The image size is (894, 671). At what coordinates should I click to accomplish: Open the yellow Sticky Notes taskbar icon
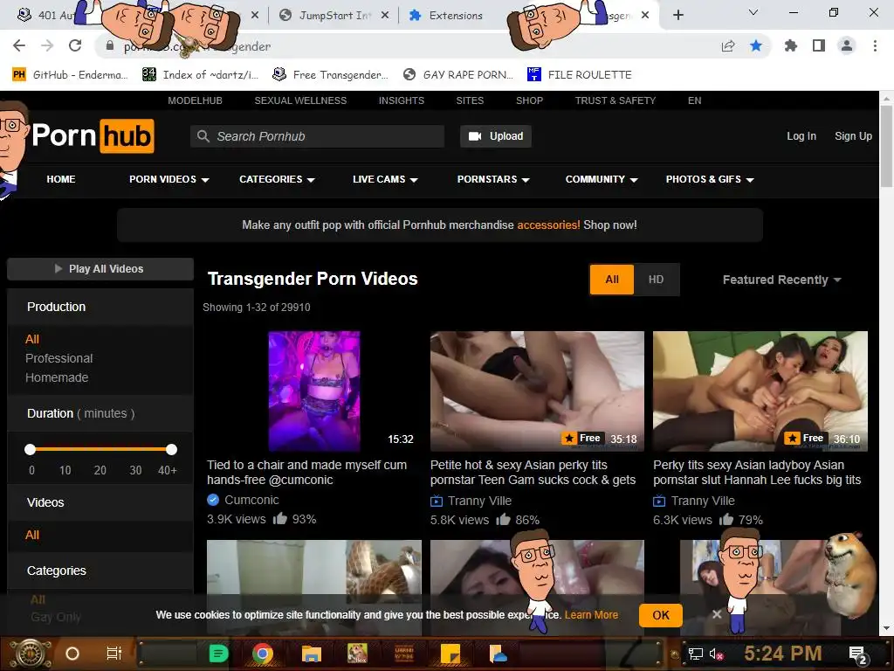tap(450, 654)
